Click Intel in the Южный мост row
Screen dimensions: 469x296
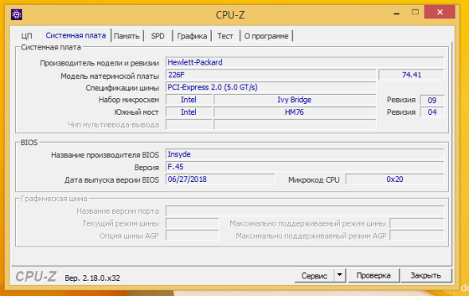(x=189, y=112)
